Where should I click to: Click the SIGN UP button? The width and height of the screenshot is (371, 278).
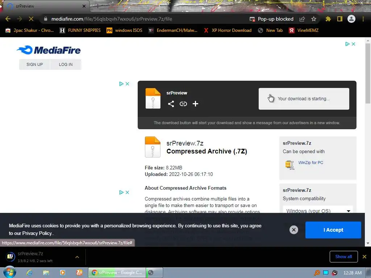point(34,64)
